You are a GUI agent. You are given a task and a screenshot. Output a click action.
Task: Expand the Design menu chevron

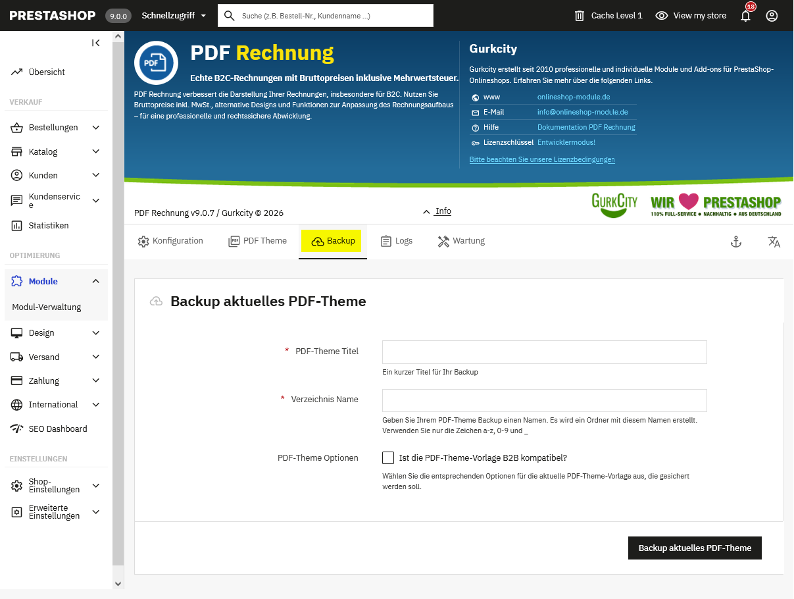tap(96, 333)
